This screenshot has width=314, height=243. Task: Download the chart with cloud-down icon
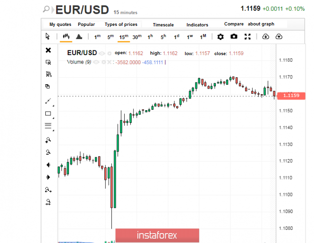click(265, 37)
